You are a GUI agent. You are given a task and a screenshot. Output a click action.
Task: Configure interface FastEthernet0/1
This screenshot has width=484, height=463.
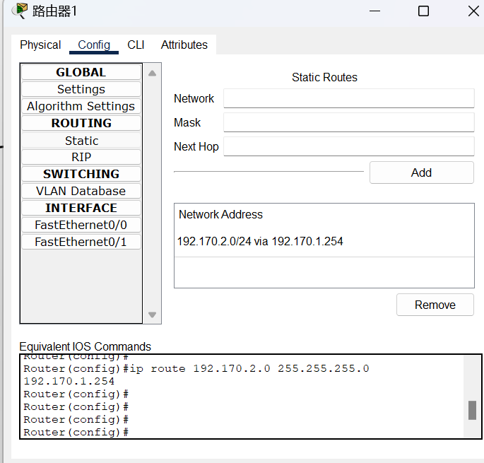81,242
